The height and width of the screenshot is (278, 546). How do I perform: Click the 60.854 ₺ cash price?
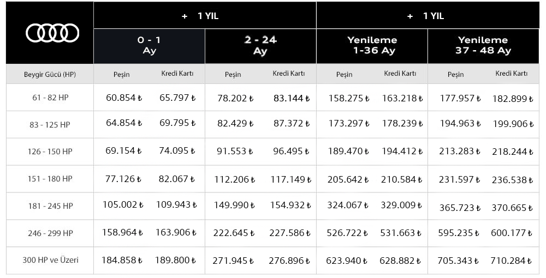124,98
